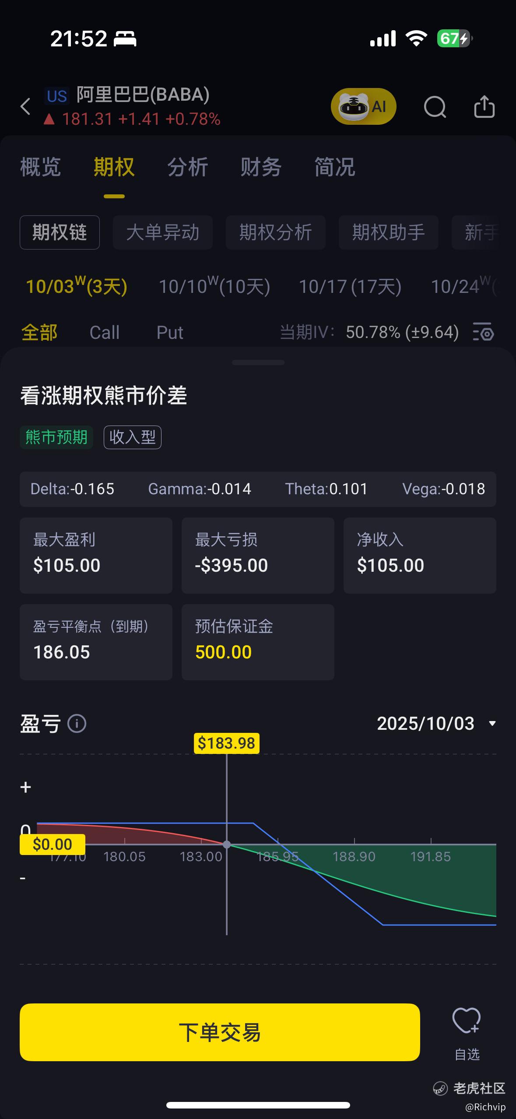Tap the $183.98 price marker on chart
Screen dimensions: 516x1119
(x=226, y=743)
